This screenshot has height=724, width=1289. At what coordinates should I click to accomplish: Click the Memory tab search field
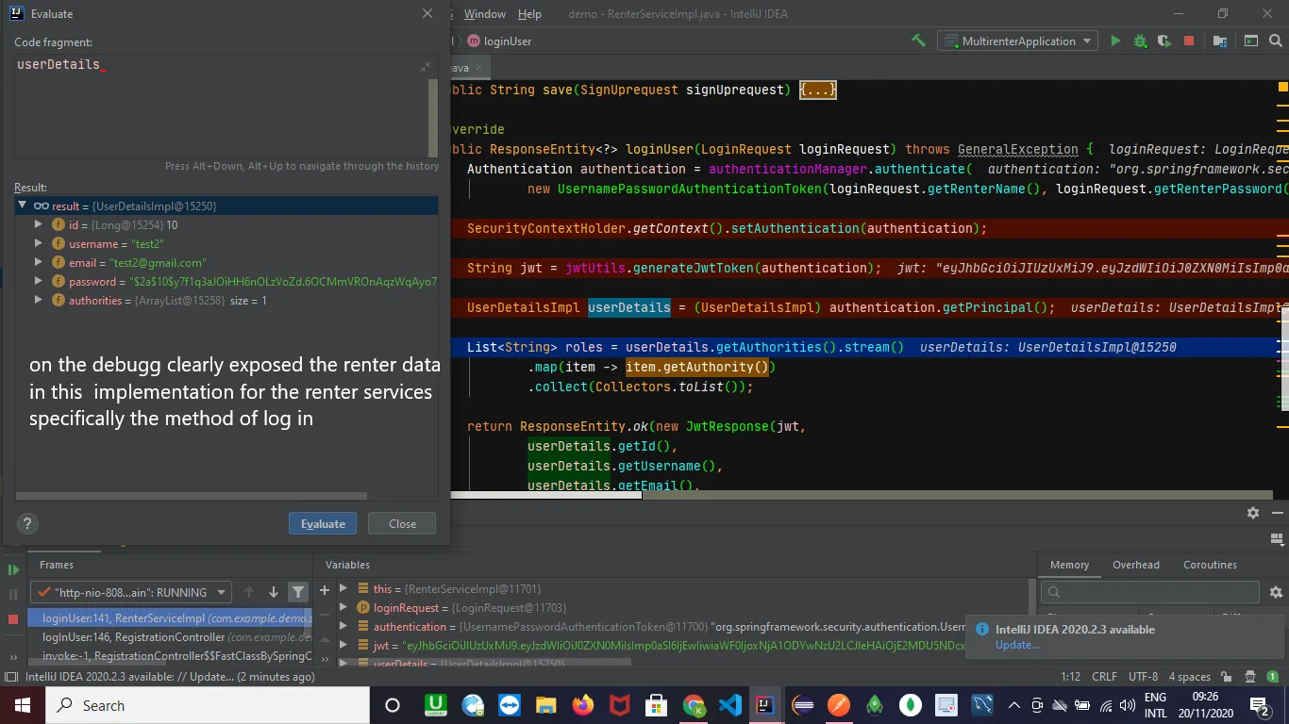[1149, 592]
